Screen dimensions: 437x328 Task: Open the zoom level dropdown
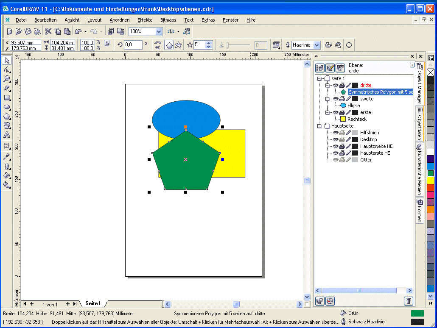coord(159,31)
